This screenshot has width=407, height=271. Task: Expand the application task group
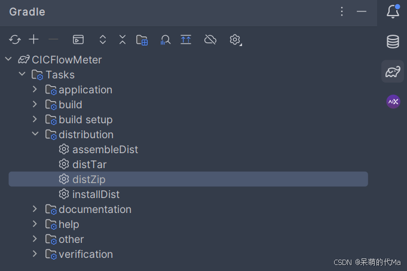[35, 89]
